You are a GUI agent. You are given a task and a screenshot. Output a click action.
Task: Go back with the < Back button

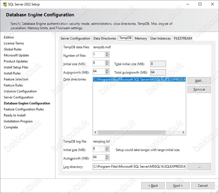pyautogui.click(x=153, y=186)
